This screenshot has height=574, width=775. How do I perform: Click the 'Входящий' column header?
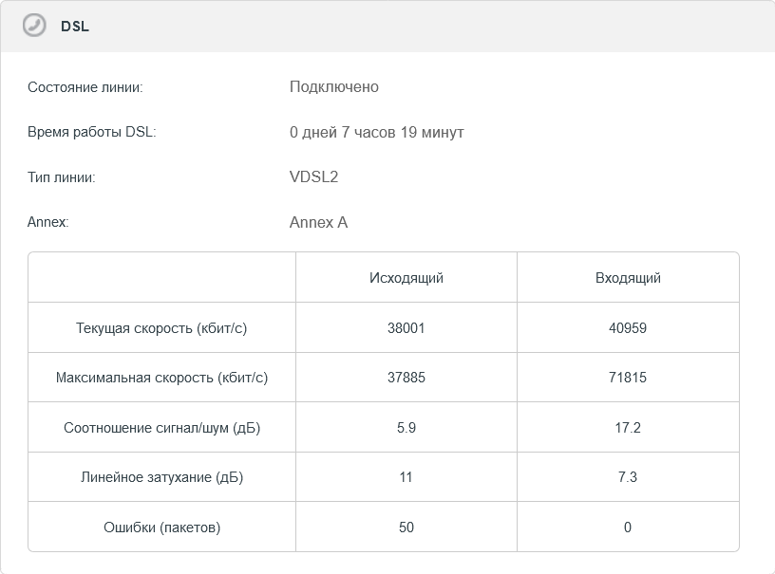(628, 278)
